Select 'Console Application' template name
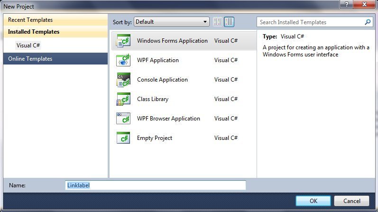 click(x=162, y=80)
